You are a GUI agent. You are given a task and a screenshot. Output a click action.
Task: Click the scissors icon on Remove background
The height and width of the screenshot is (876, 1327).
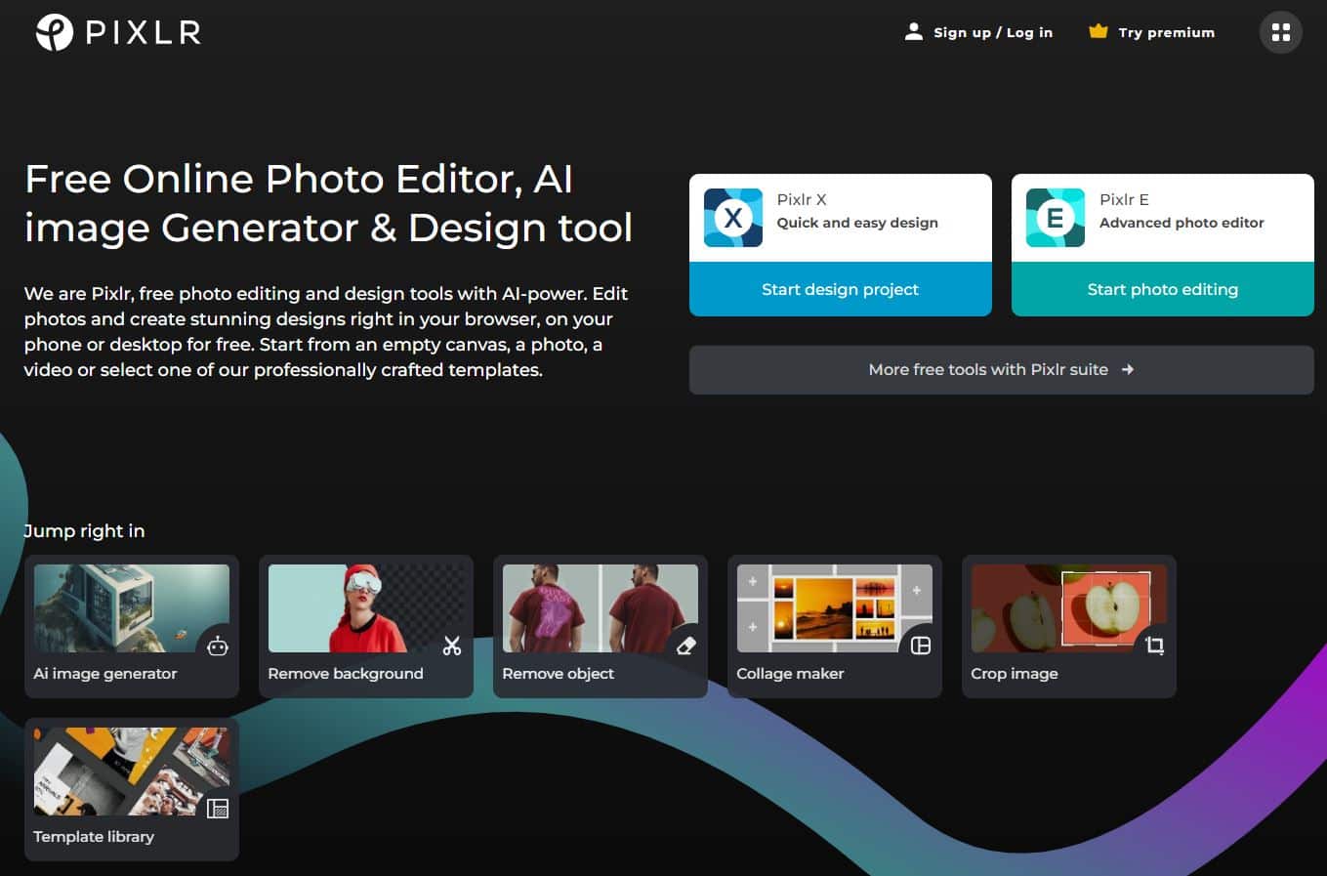pos(452,646)
